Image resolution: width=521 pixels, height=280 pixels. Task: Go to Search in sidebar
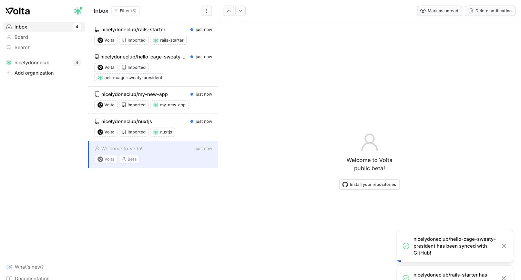pos(44,47)
